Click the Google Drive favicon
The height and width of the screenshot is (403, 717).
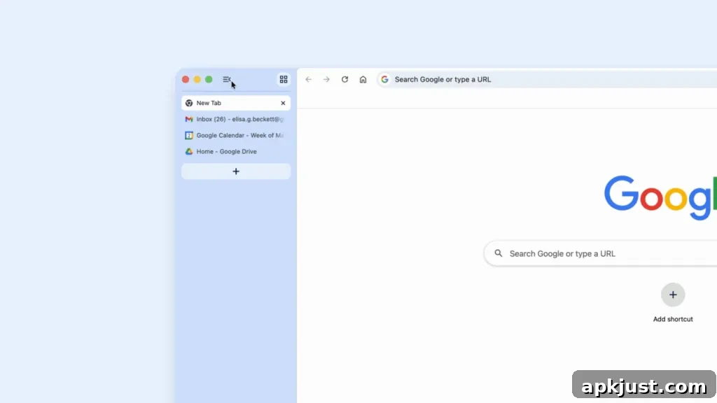tap(189, 151)
